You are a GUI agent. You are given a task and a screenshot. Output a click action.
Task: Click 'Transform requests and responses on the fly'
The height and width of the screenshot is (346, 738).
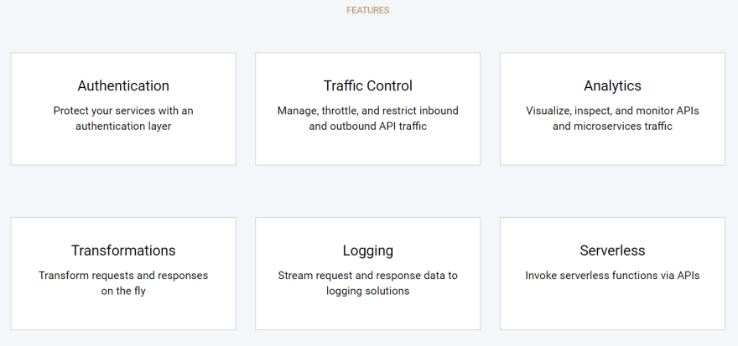(123, 283)
